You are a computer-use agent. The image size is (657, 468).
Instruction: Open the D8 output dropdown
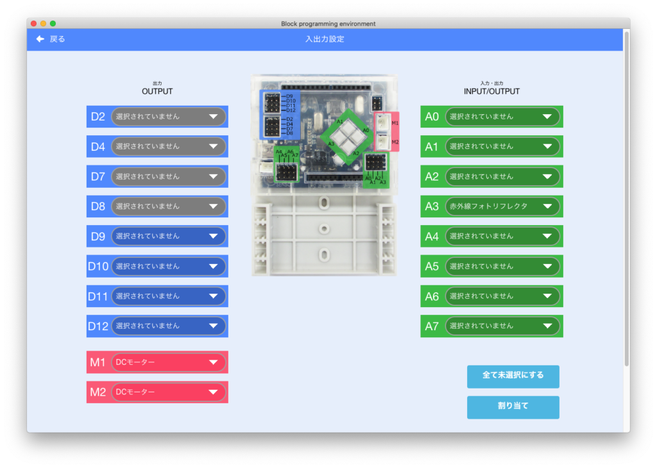pyautogui.click(x=170, y=206)
